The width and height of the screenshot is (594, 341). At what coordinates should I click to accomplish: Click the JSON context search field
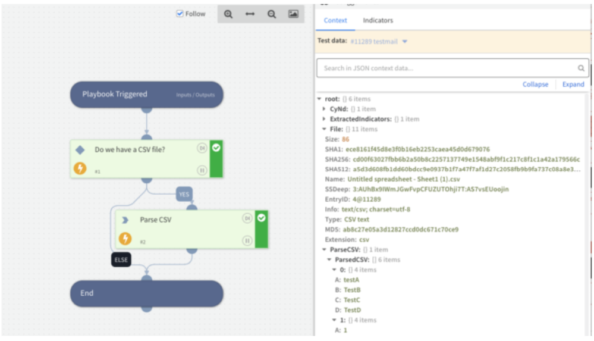(x=446, y=68)
